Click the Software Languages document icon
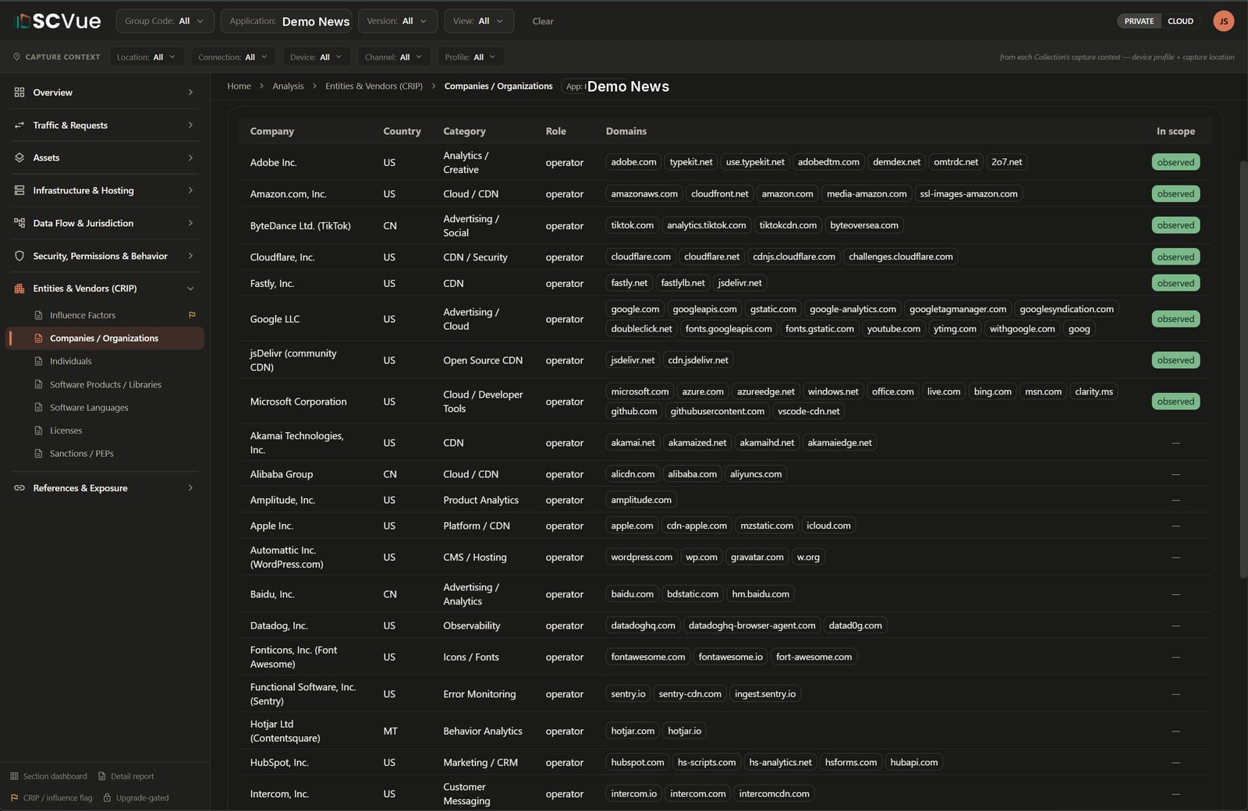 point(38,407)
